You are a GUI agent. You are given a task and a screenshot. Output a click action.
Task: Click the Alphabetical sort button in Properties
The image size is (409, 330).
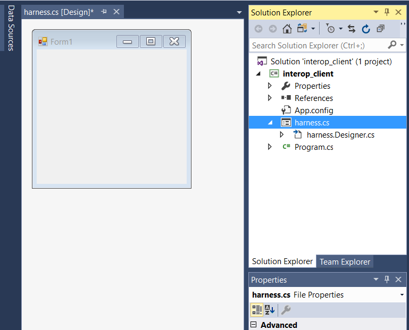[x=270, y=310]
